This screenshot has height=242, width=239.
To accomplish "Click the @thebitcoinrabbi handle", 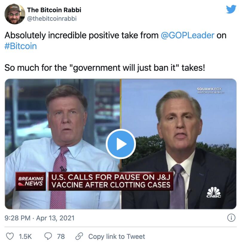I will pyautogui.click(x=52, y=18).
